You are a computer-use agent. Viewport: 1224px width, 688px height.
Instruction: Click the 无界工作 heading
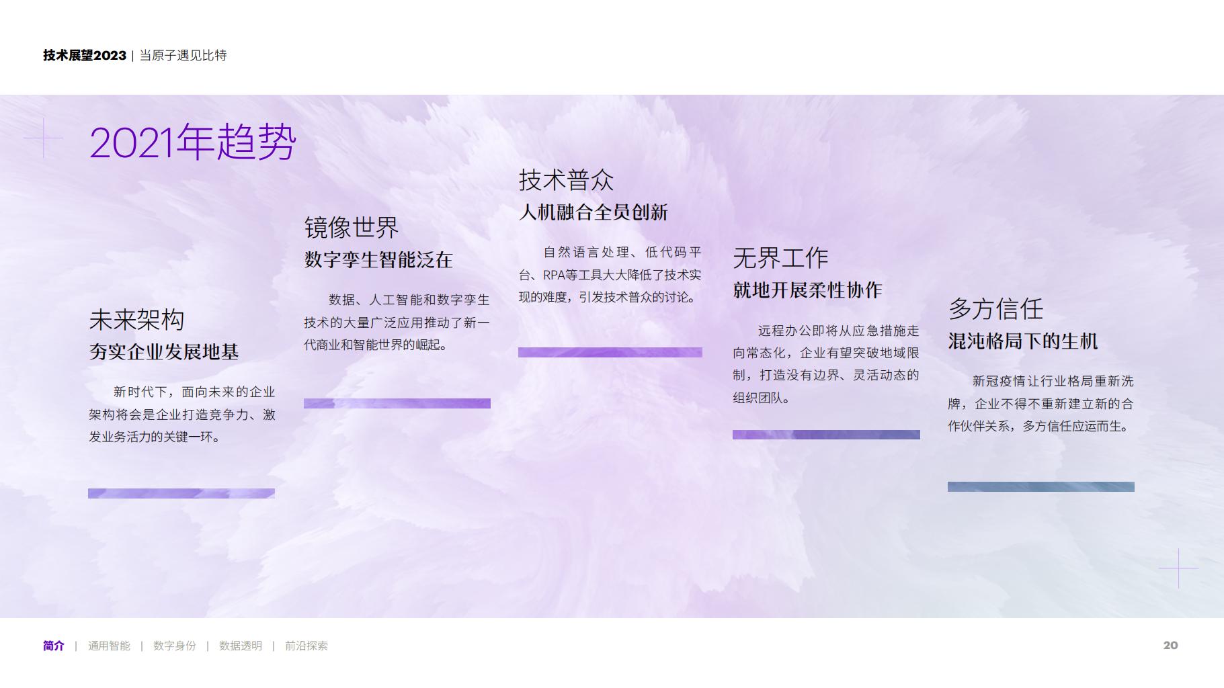[780, 258]
